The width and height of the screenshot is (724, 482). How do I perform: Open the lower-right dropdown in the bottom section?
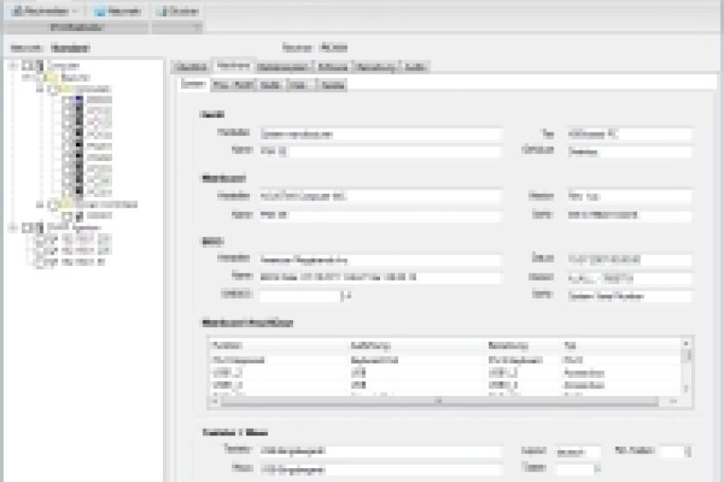click(579, 469)
